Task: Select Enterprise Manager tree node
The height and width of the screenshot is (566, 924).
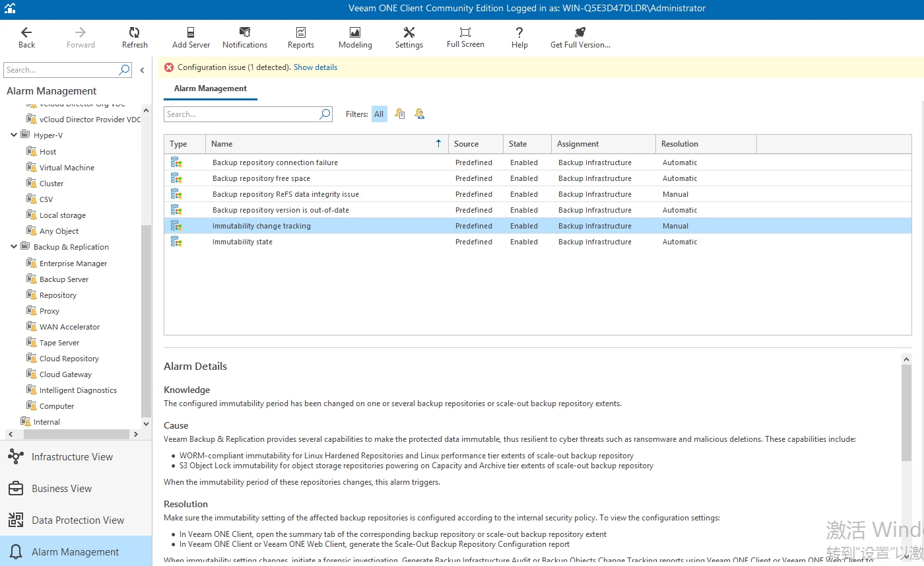Action: (73, 264)
